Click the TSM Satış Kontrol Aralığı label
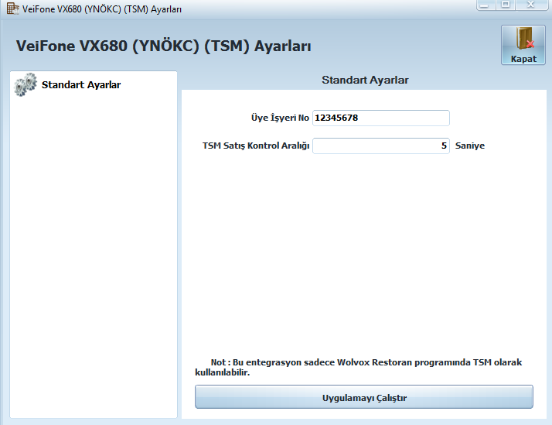The width and height of the screenshot is (552, 425). (x=256, y=146)
